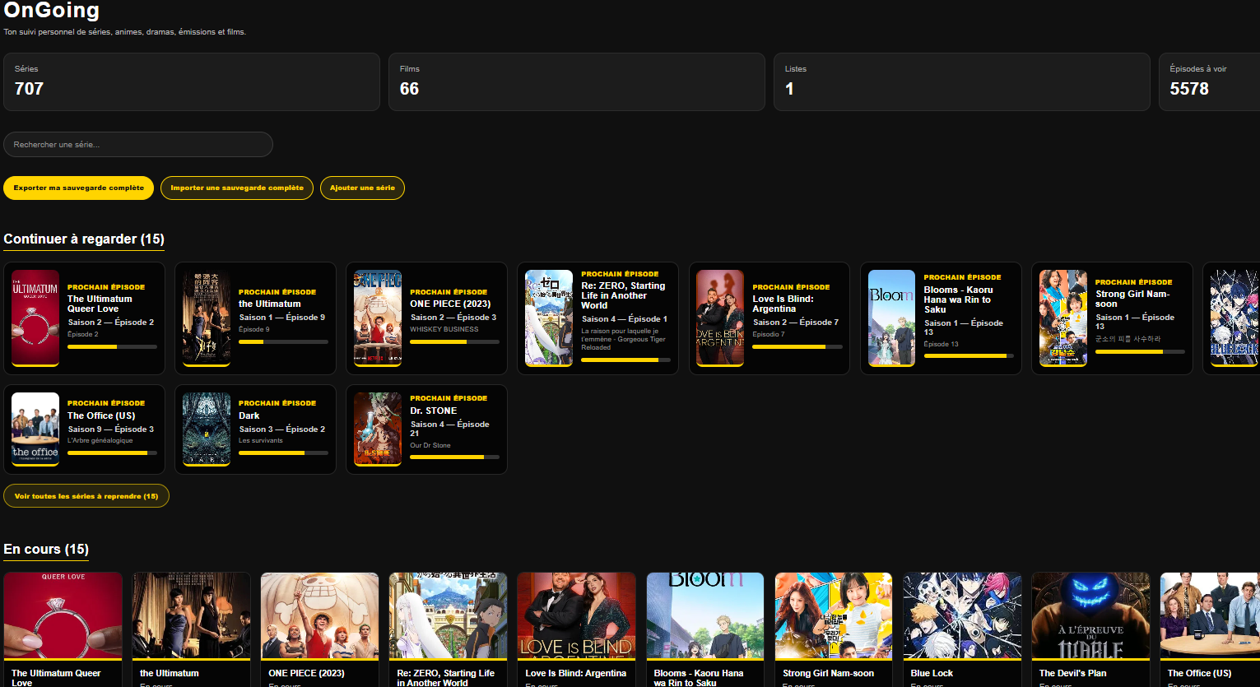This screenshot has height=687, width=1260.
Task: Click "Saison 9 — Épisode 3" on The Office card
Action: (x=110, y=429)
